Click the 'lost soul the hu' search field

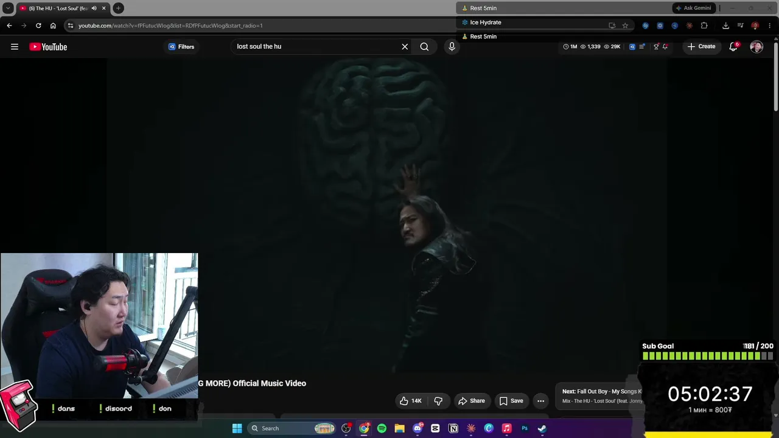[315, 46]
